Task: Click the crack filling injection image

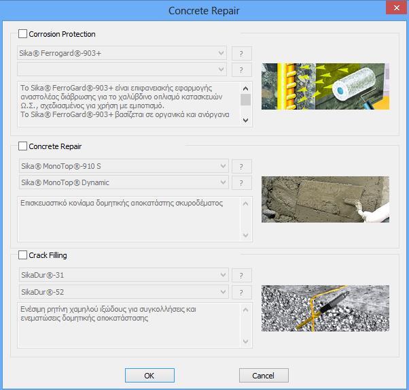Action: pyautogui.click(x=325, y=308)
